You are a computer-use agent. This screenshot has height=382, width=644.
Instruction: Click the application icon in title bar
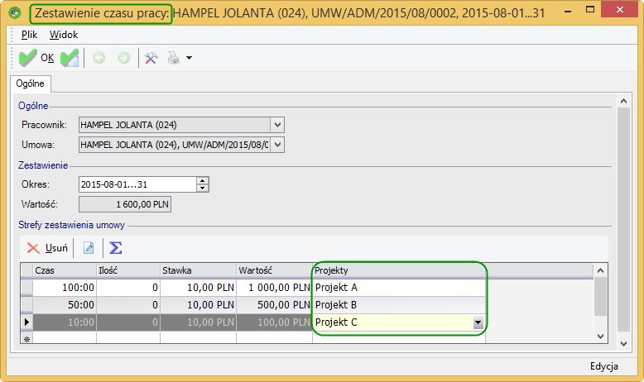[x=15, y=12]
